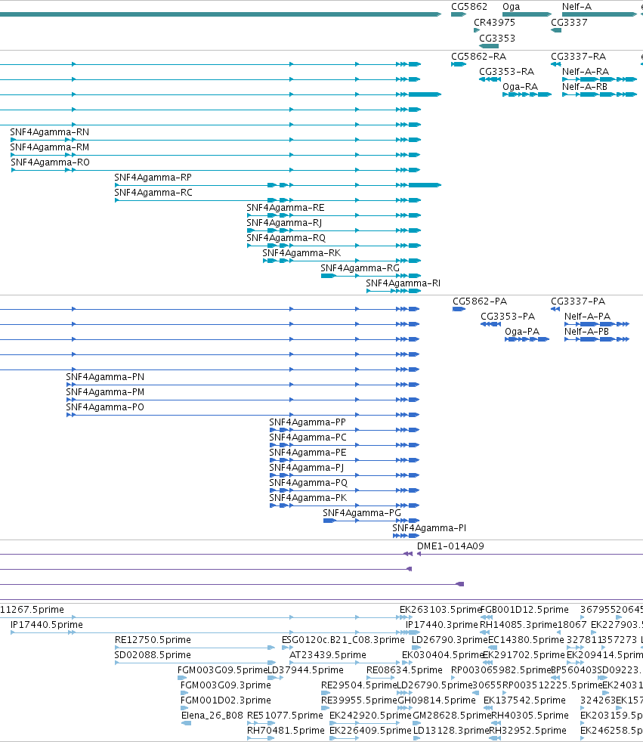Screen dimensions: 643x742
Task: Click the Oga-RA transcript label
Action: (520, 87)
